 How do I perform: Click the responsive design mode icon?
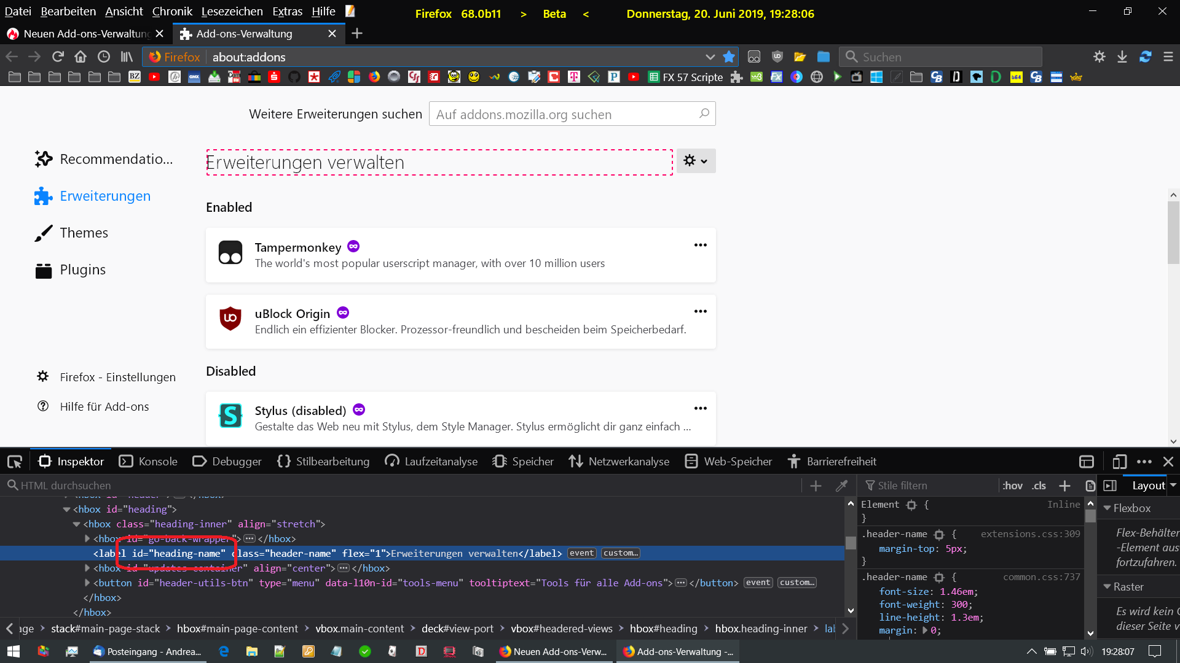1119,462
